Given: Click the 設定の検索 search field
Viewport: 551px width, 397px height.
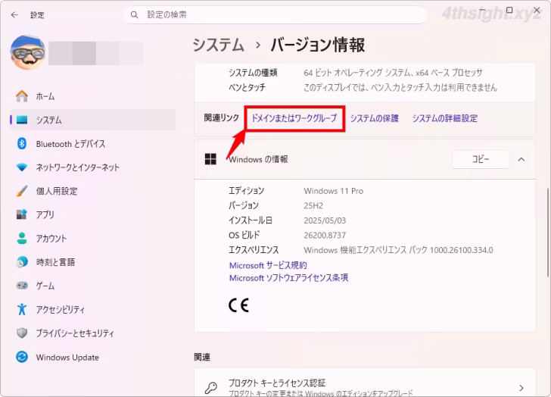Looking at the screenshot, I should (x=275, y=14).
